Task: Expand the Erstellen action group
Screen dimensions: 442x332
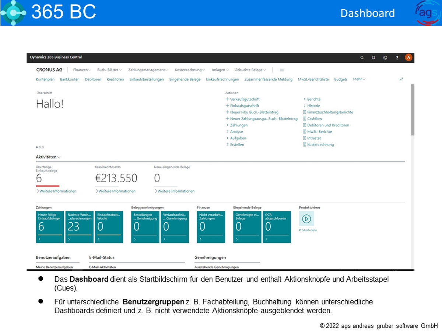Action: (235, 145)
